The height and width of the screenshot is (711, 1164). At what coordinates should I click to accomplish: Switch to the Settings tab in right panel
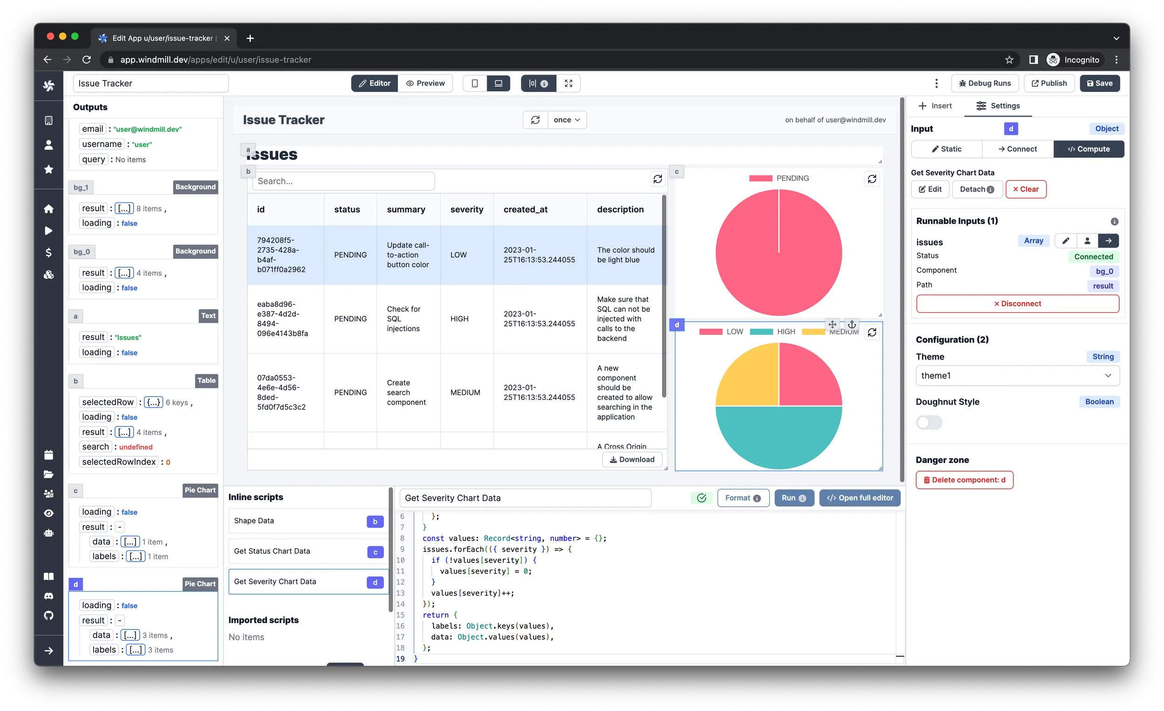tap(998, 106)
